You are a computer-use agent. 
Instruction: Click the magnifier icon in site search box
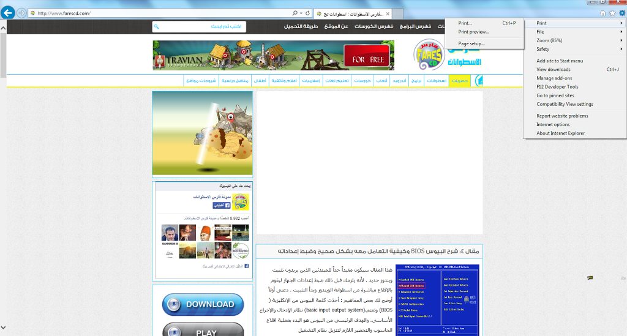click(x=156, y=27)
